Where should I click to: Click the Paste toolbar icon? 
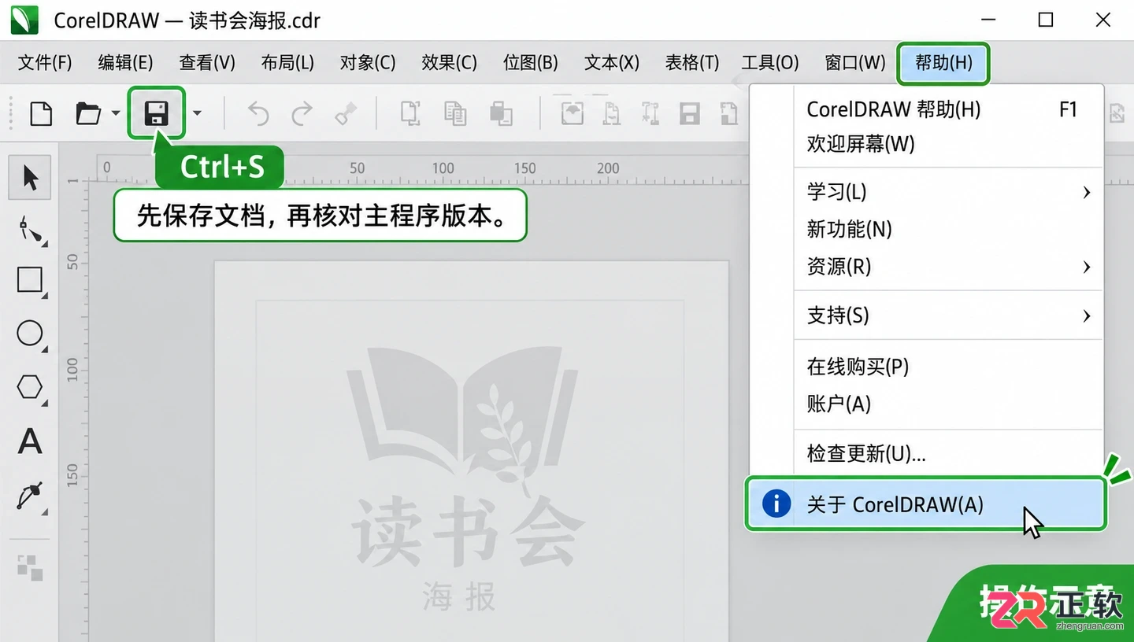501,114
